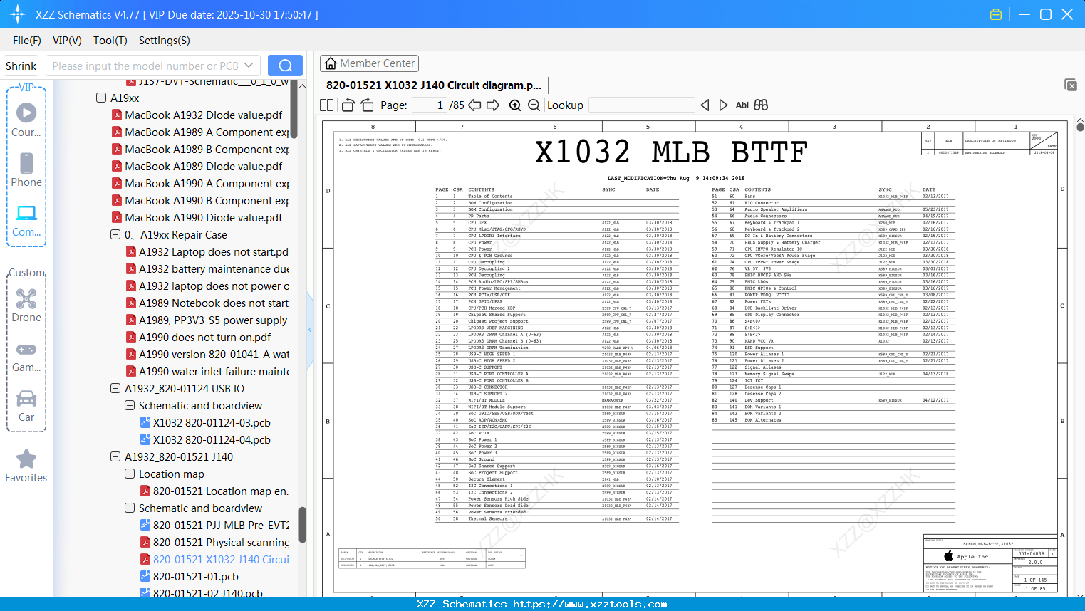Image resolution: width=1085 pixels, height=611 pixels.
Task: Click the binoculars find icon
Action: coord(761,105)
